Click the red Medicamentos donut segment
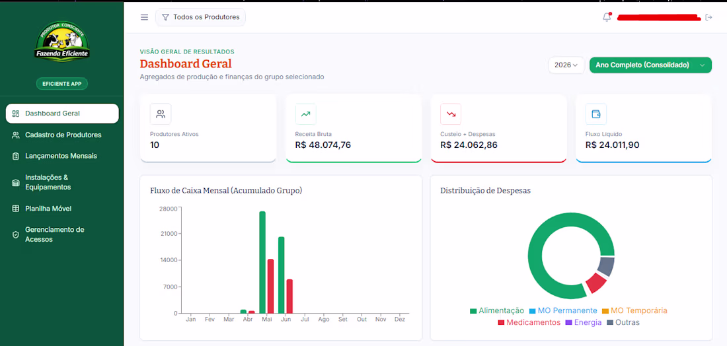The height and width of the screenshot is (346, 727). tap(597, 283)
